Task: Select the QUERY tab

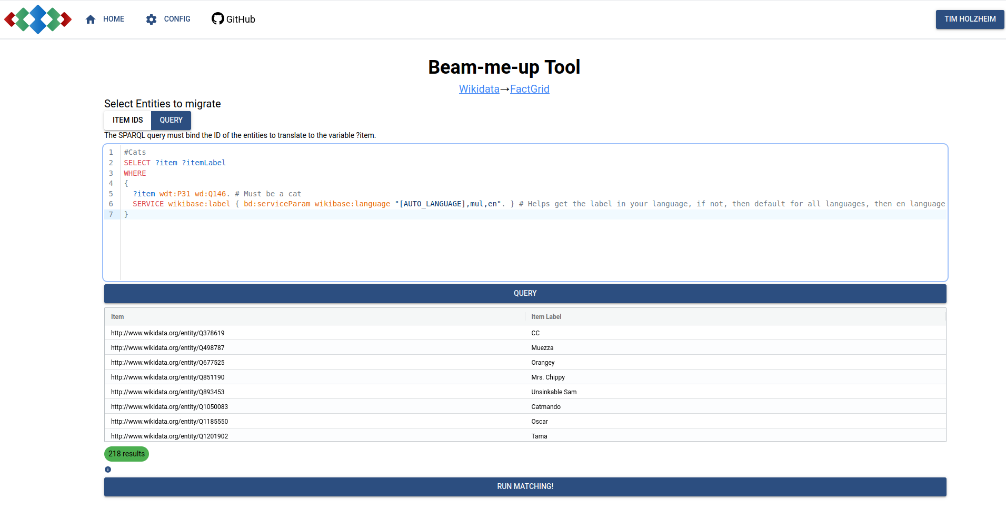Action: click(171, 121)
